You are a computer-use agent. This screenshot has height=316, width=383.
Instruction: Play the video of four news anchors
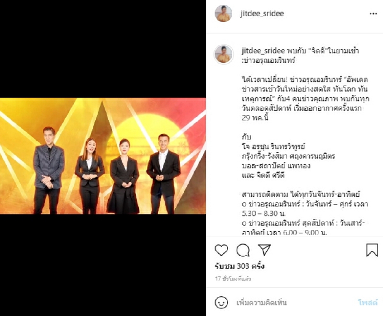tap(103, 156)
